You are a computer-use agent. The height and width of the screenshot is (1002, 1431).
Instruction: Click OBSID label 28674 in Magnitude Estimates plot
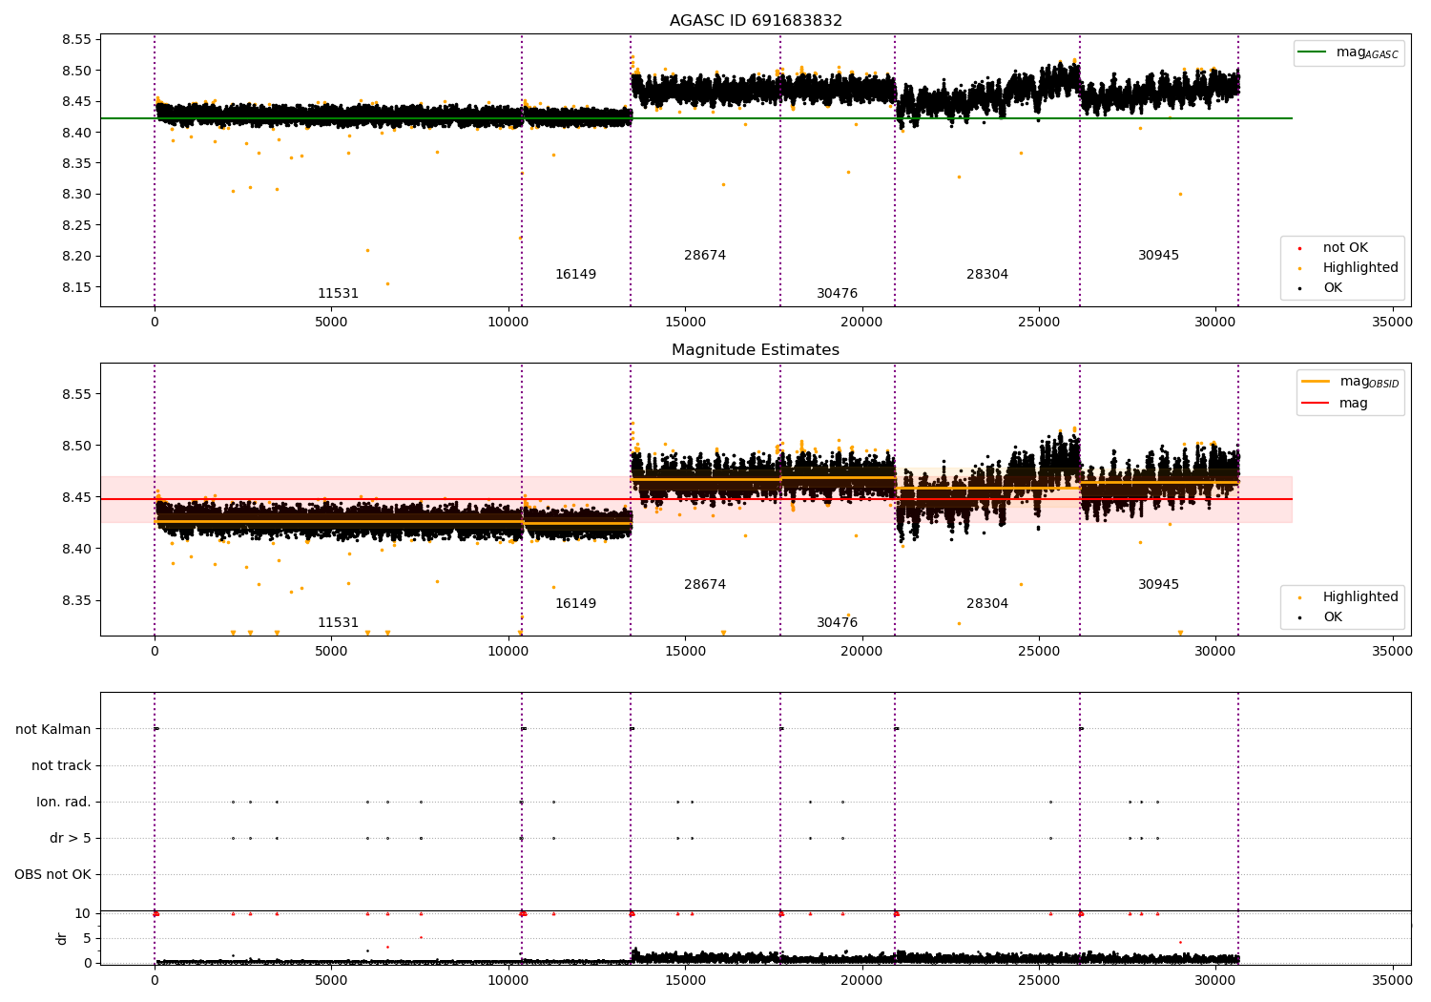[x=705, y=584]
